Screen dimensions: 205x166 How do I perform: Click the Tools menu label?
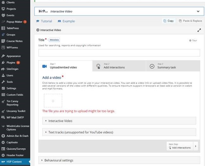(9, 82)
